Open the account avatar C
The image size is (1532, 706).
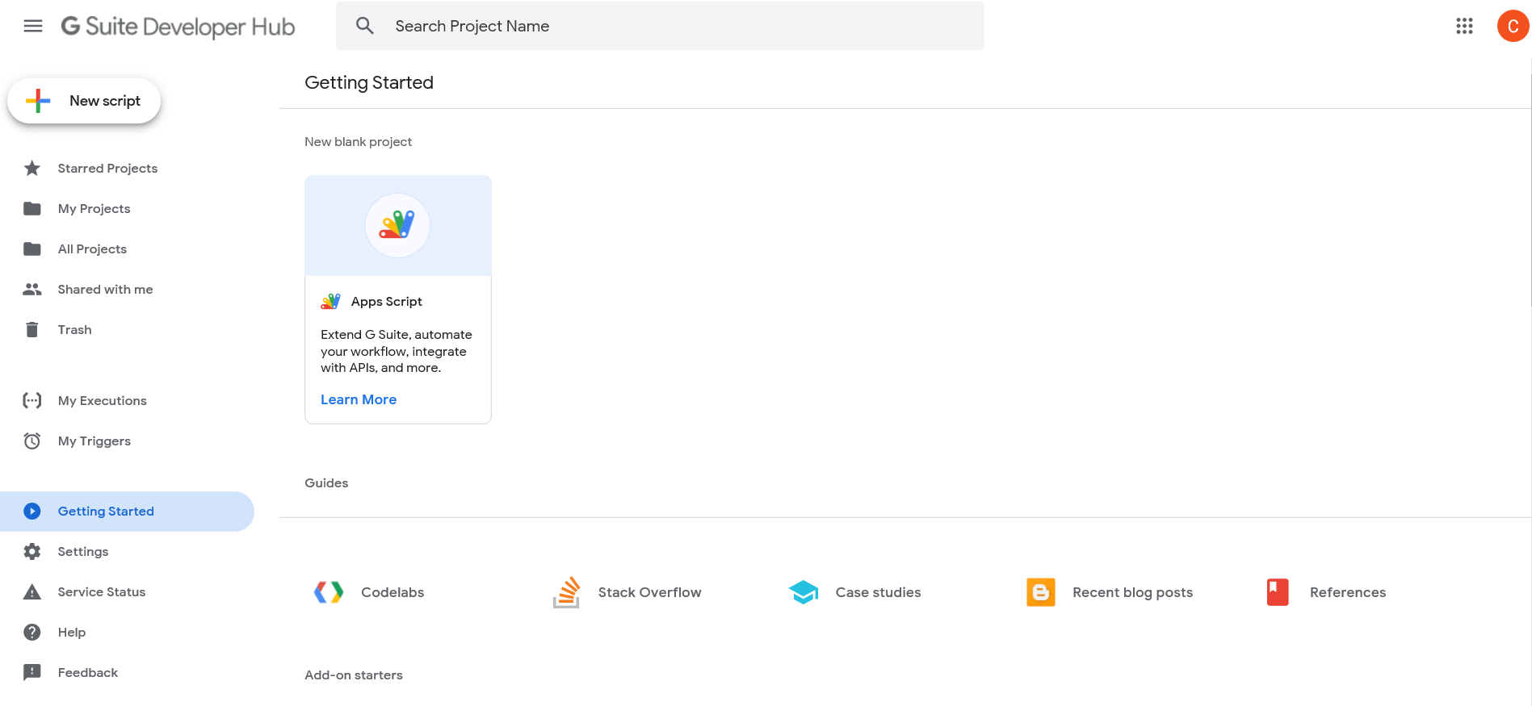(x=1513, y=26)
